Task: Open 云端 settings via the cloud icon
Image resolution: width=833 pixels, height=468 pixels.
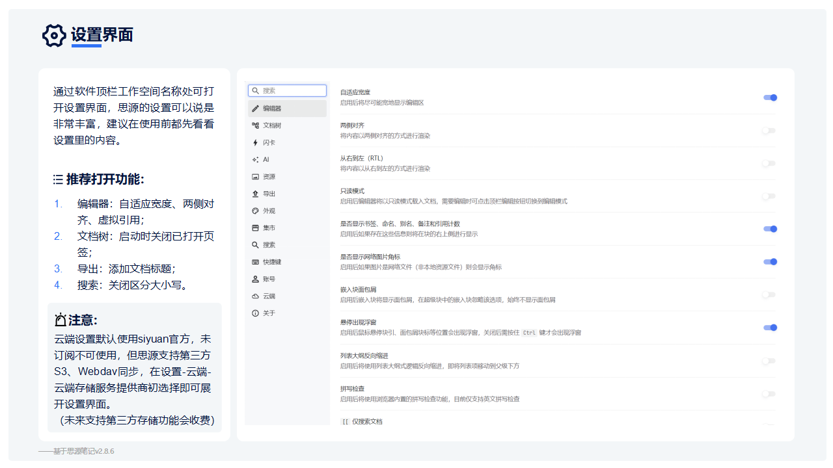Action: click(x=254, y=296)
